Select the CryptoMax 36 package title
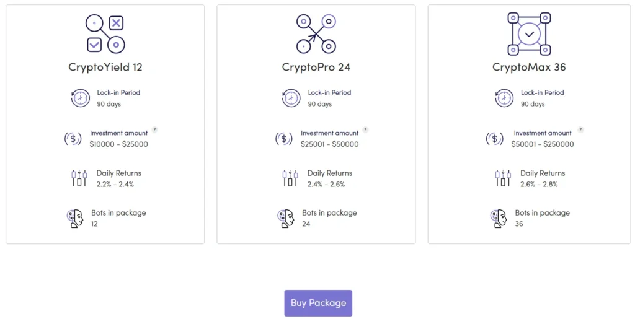Viewport: 635px width, 319px height. click(529, 67)
